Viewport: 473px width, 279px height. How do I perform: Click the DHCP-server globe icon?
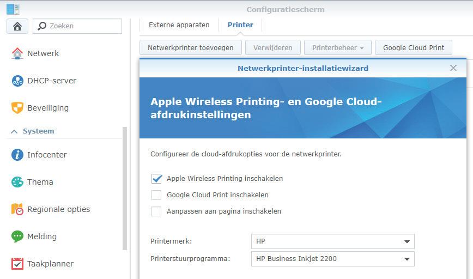(x=17, y=81)
